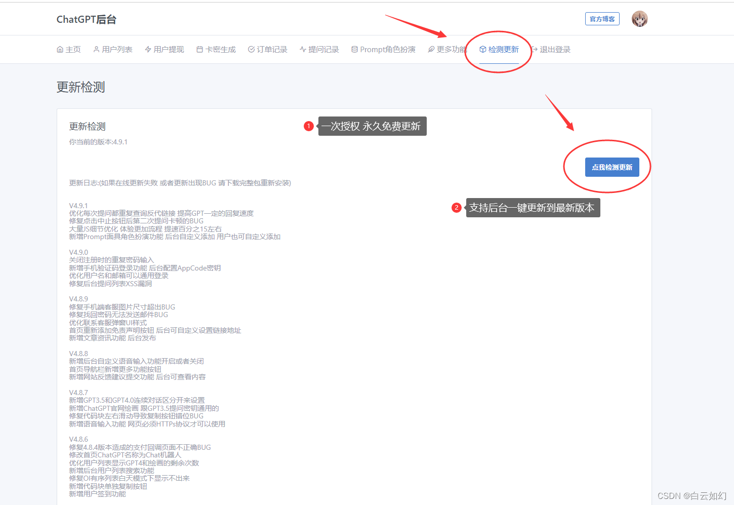This screenshot has height=505, width=734.
Task: Click the line 修复手机端客服图片尺寸超出BUG
Action: point(122,307)
